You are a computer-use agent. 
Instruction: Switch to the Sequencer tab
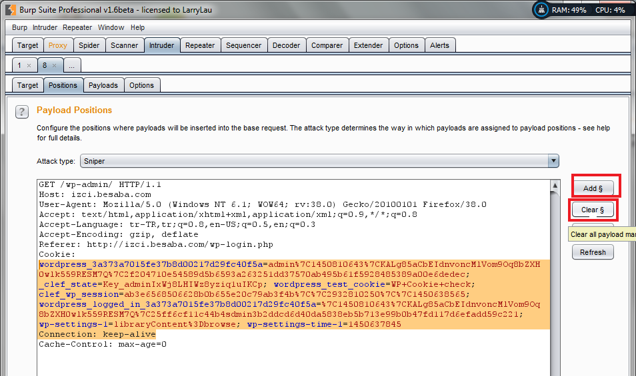coord(244,45)
